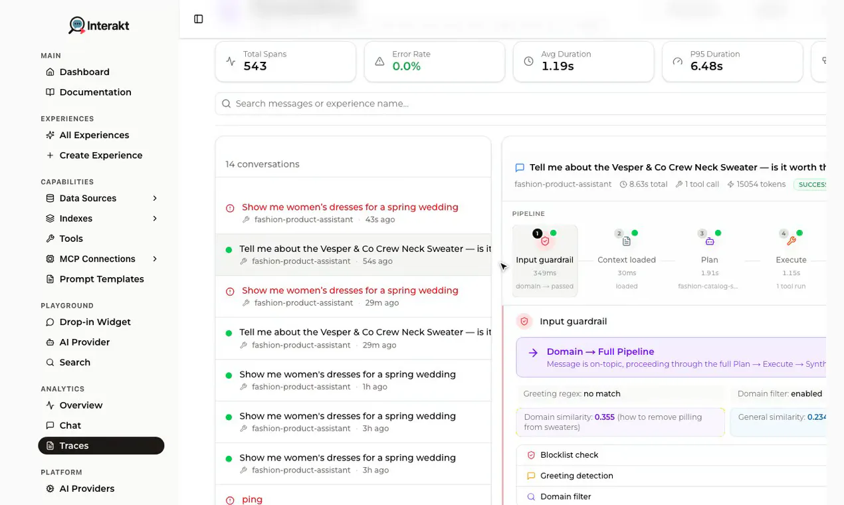Click the 15054 tokens label

[x=756, y=184]
